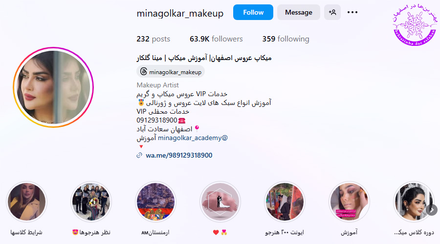The image size is (440, 244).
Task: Open the three-dot more options menu
Action: click(x=352, y=12)
